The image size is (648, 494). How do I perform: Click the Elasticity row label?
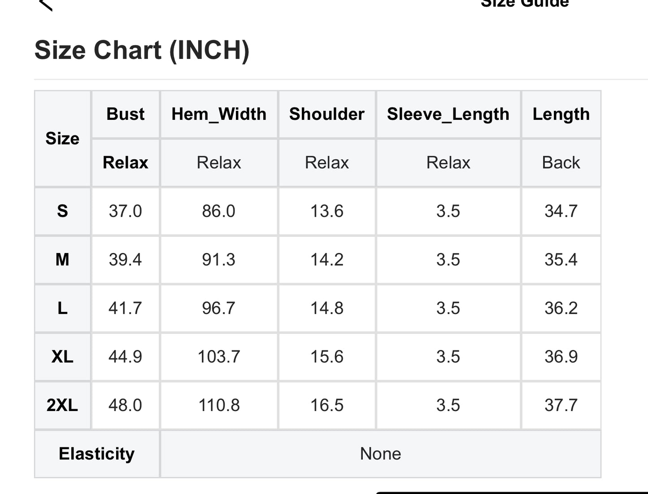[96, 454]
